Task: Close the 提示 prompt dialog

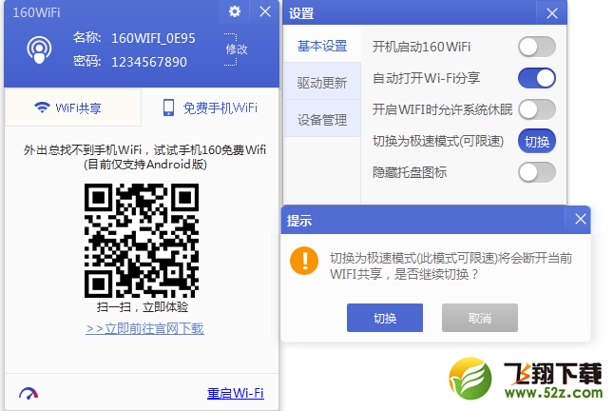Action: [581, 219]
